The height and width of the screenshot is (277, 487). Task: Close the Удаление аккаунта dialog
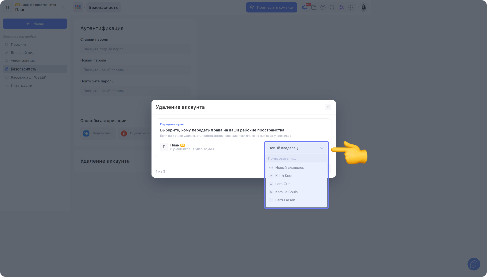coord(328,107)
